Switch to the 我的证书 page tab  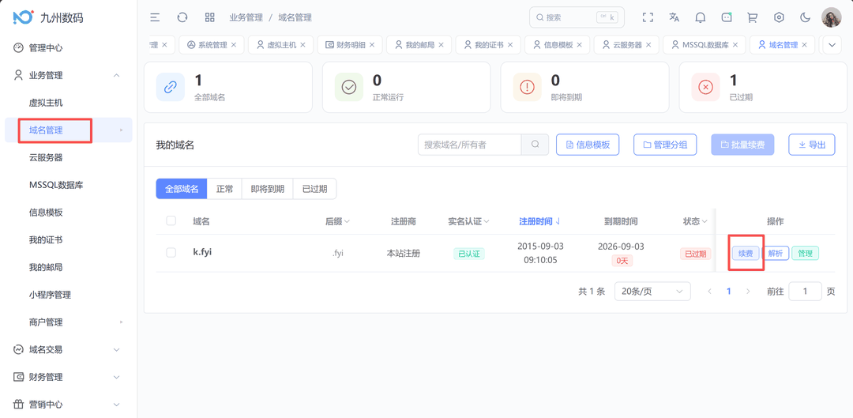(x=488, y=44)
